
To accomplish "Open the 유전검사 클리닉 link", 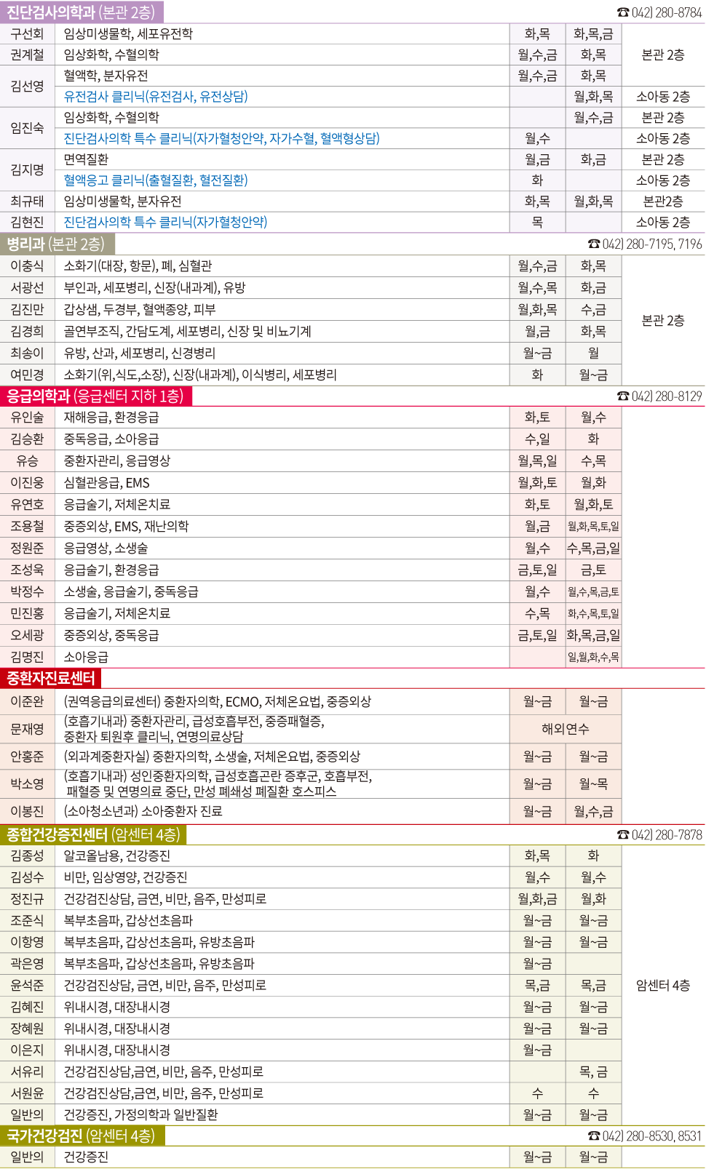I will (x=156, y=97).
